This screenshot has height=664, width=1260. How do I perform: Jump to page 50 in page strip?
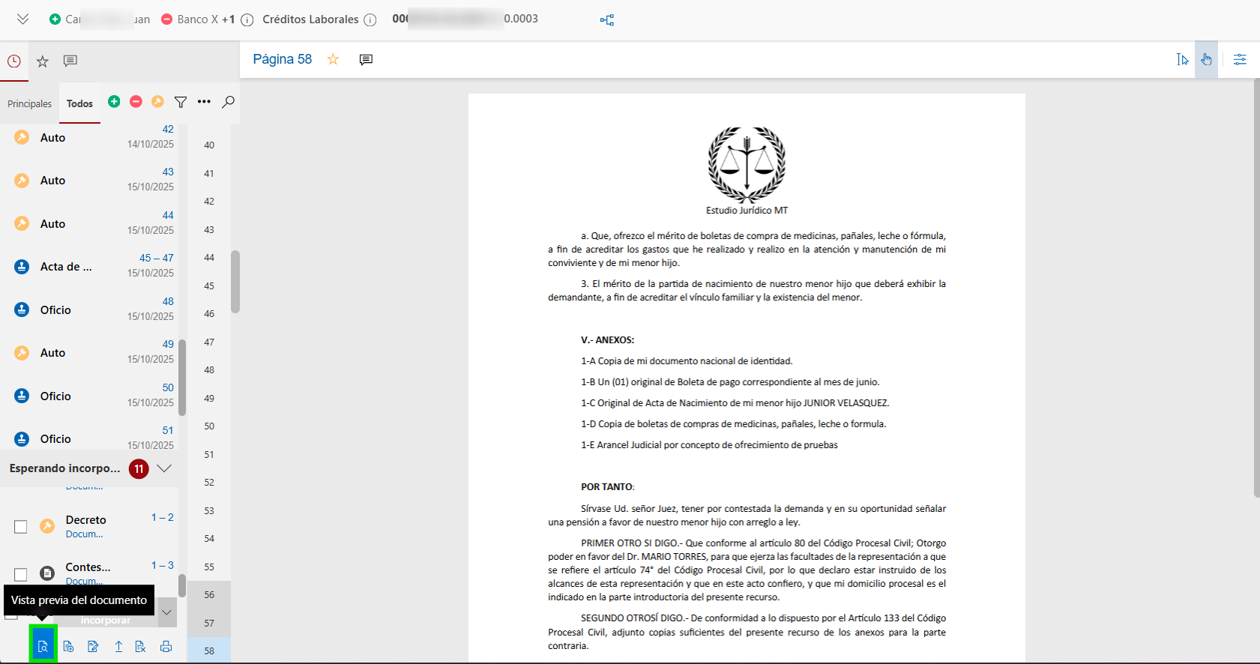click(209, 426)
